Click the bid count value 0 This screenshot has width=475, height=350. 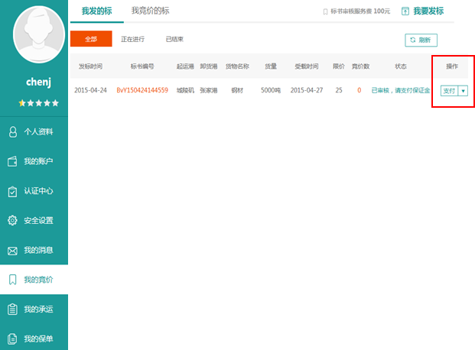click(360, 90)
